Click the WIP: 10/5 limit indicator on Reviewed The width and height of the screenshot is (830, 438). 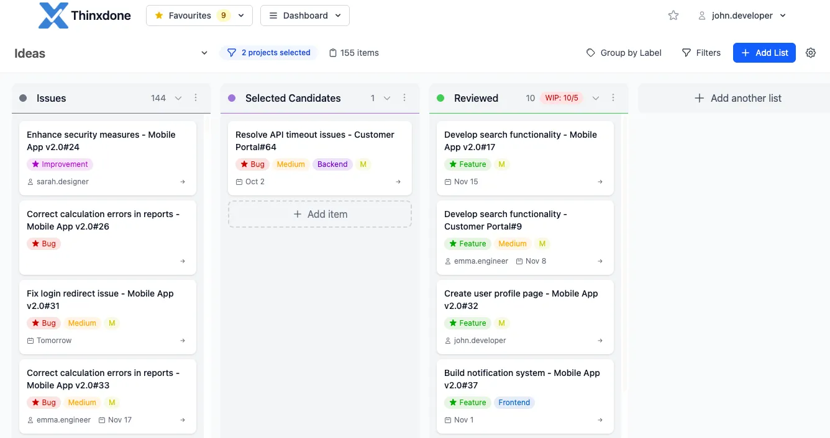coord(563,97)
